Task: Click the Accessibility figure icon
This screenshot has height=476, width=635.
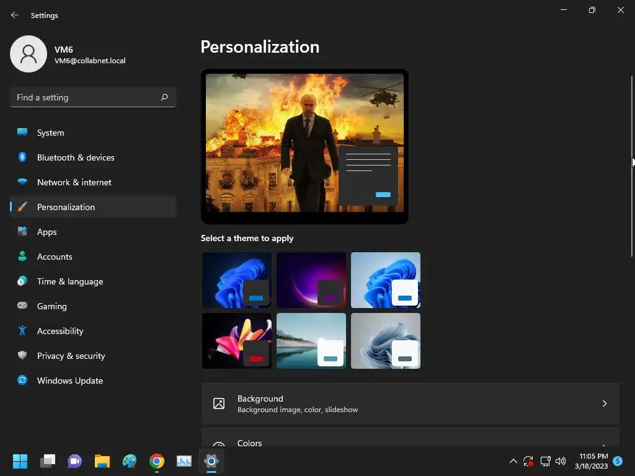Action: 22,331
